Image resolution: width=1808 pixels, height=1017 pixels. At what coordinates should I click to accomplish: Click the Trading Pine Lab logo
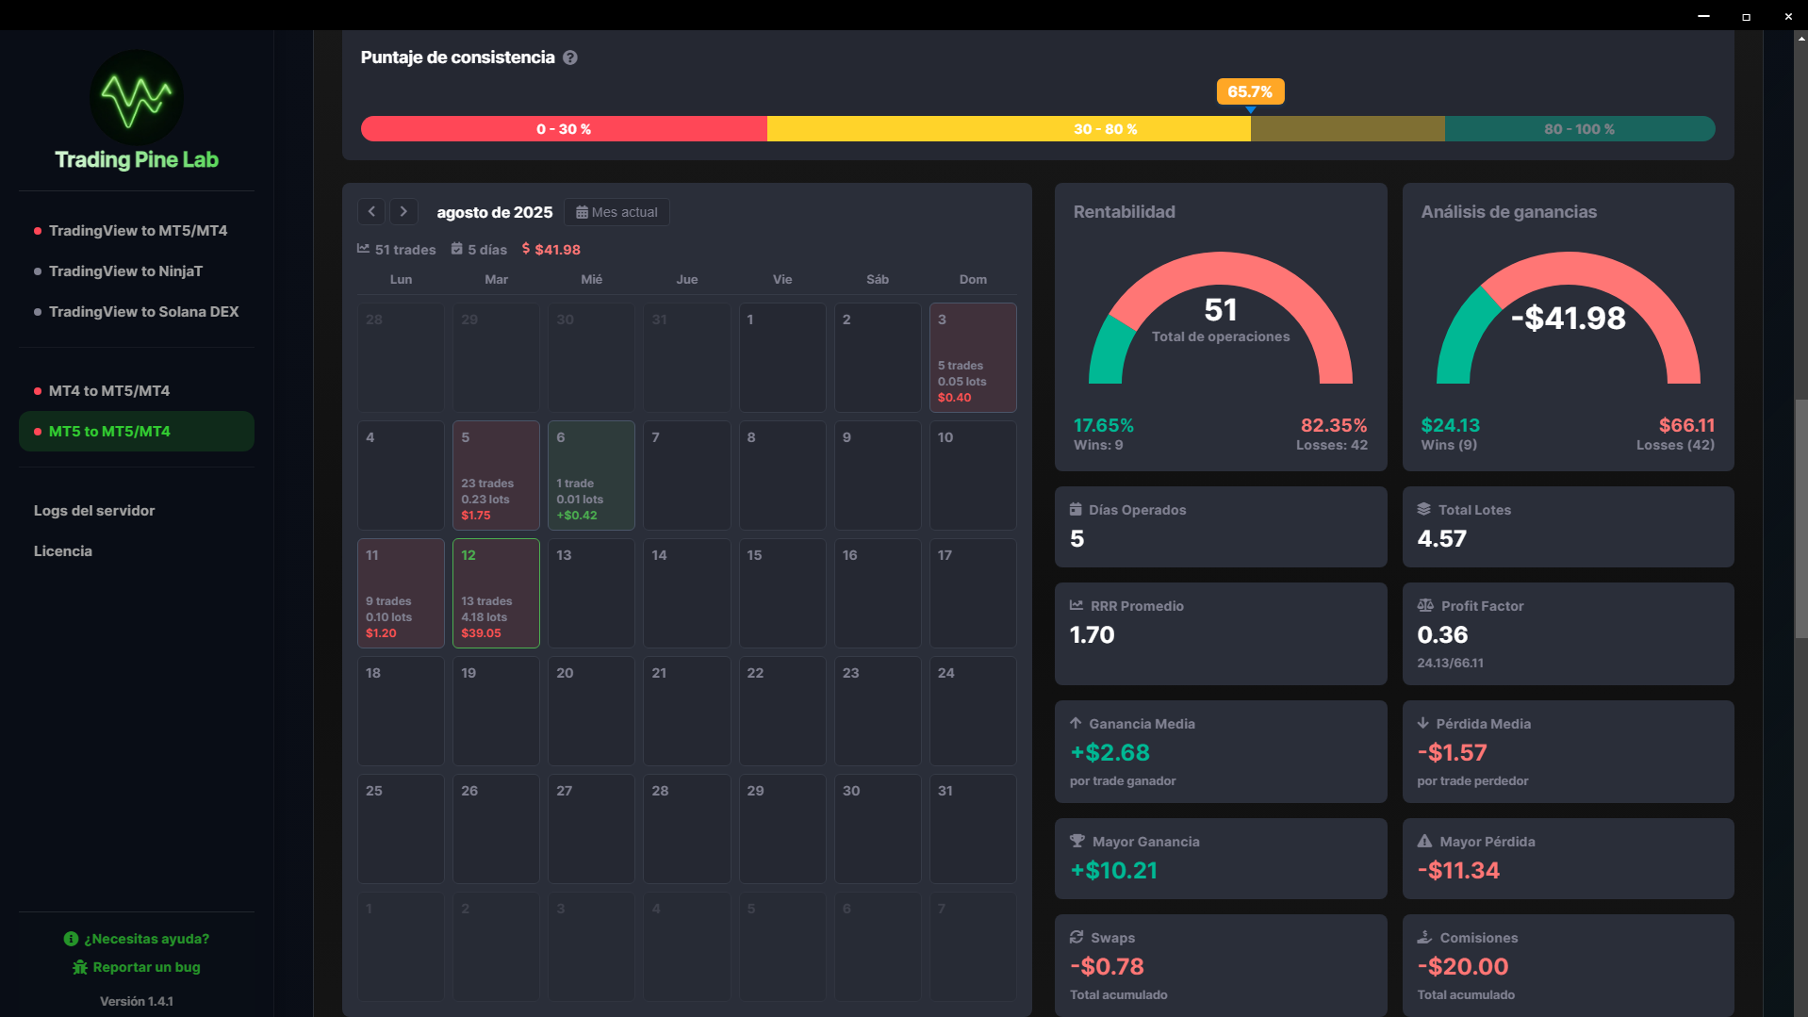137,98
